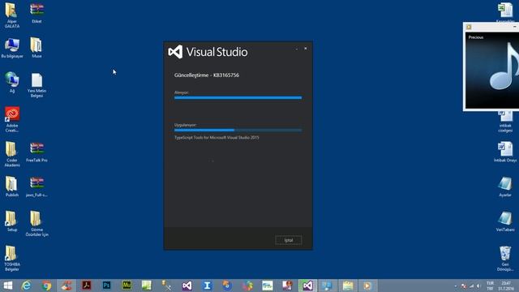Open the blue I application on the taskbar

208,286
